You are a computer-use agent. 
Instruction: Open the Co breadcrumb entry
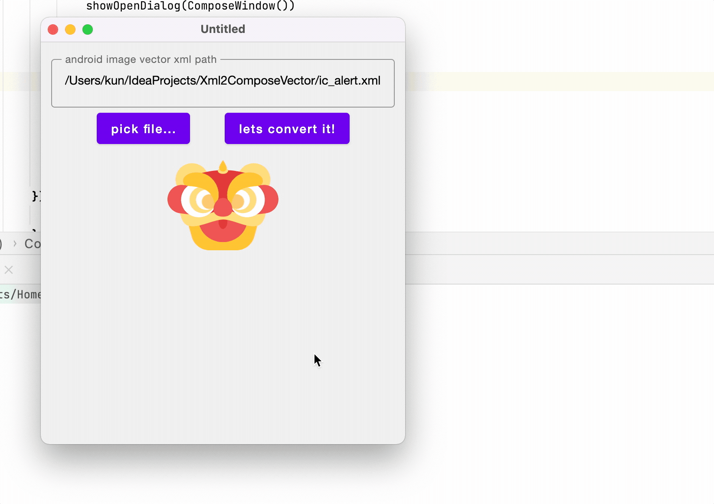[31, 244]
